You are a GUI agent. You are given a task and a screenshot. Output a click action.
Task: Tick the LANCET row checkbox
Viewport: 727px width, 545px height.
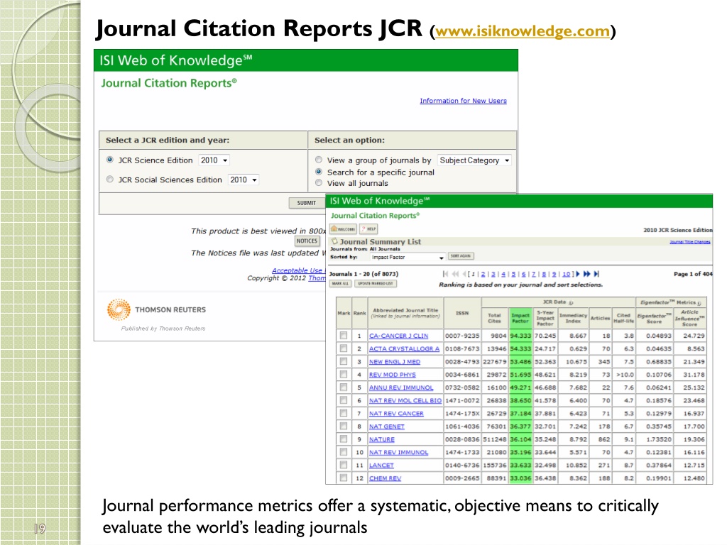[x=344, y=465]
